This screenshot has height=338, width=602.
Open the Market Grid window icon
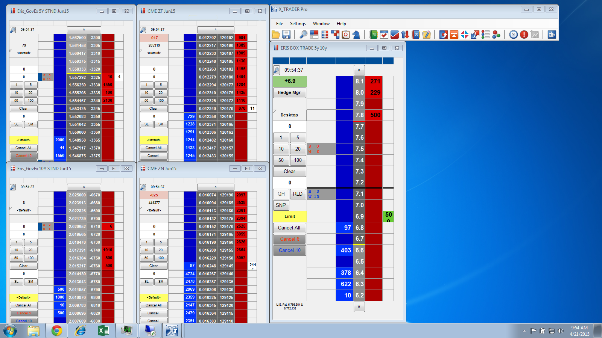pyautogui.click(x=314, y=35)
